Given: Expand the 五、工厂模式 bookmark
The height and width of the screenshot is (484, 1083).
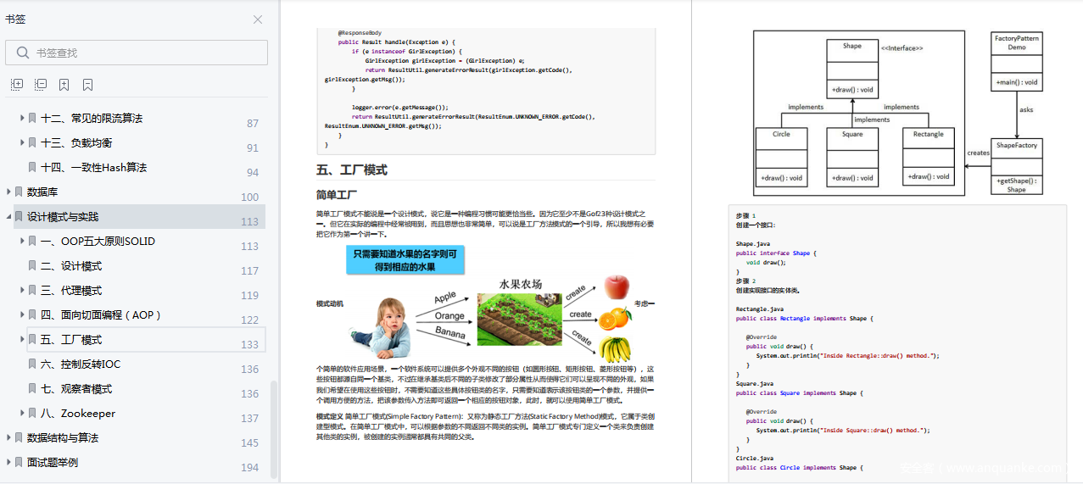Looking at the screenshot, I should click(22, 339).
